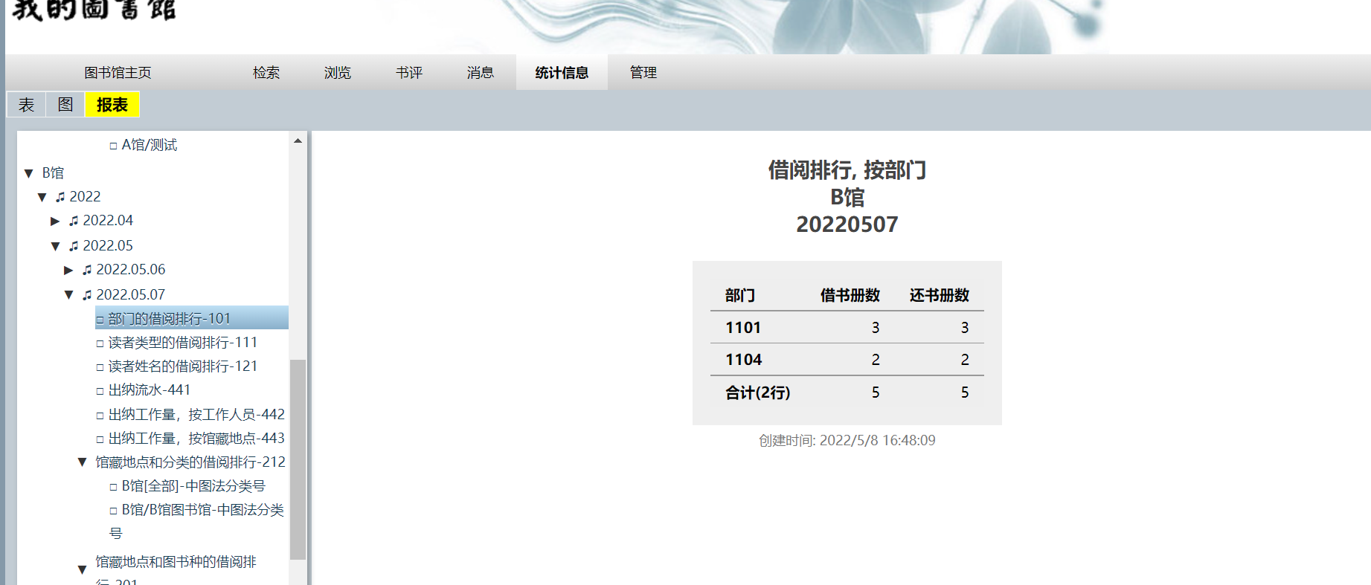Click the 借书册数 column header
1371x585 pixels.
pos(850,296)
